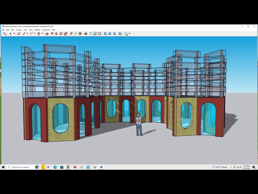Pick the Tape Measure tool
This screenshot has width=258, height=194.
tap(71, 34)
